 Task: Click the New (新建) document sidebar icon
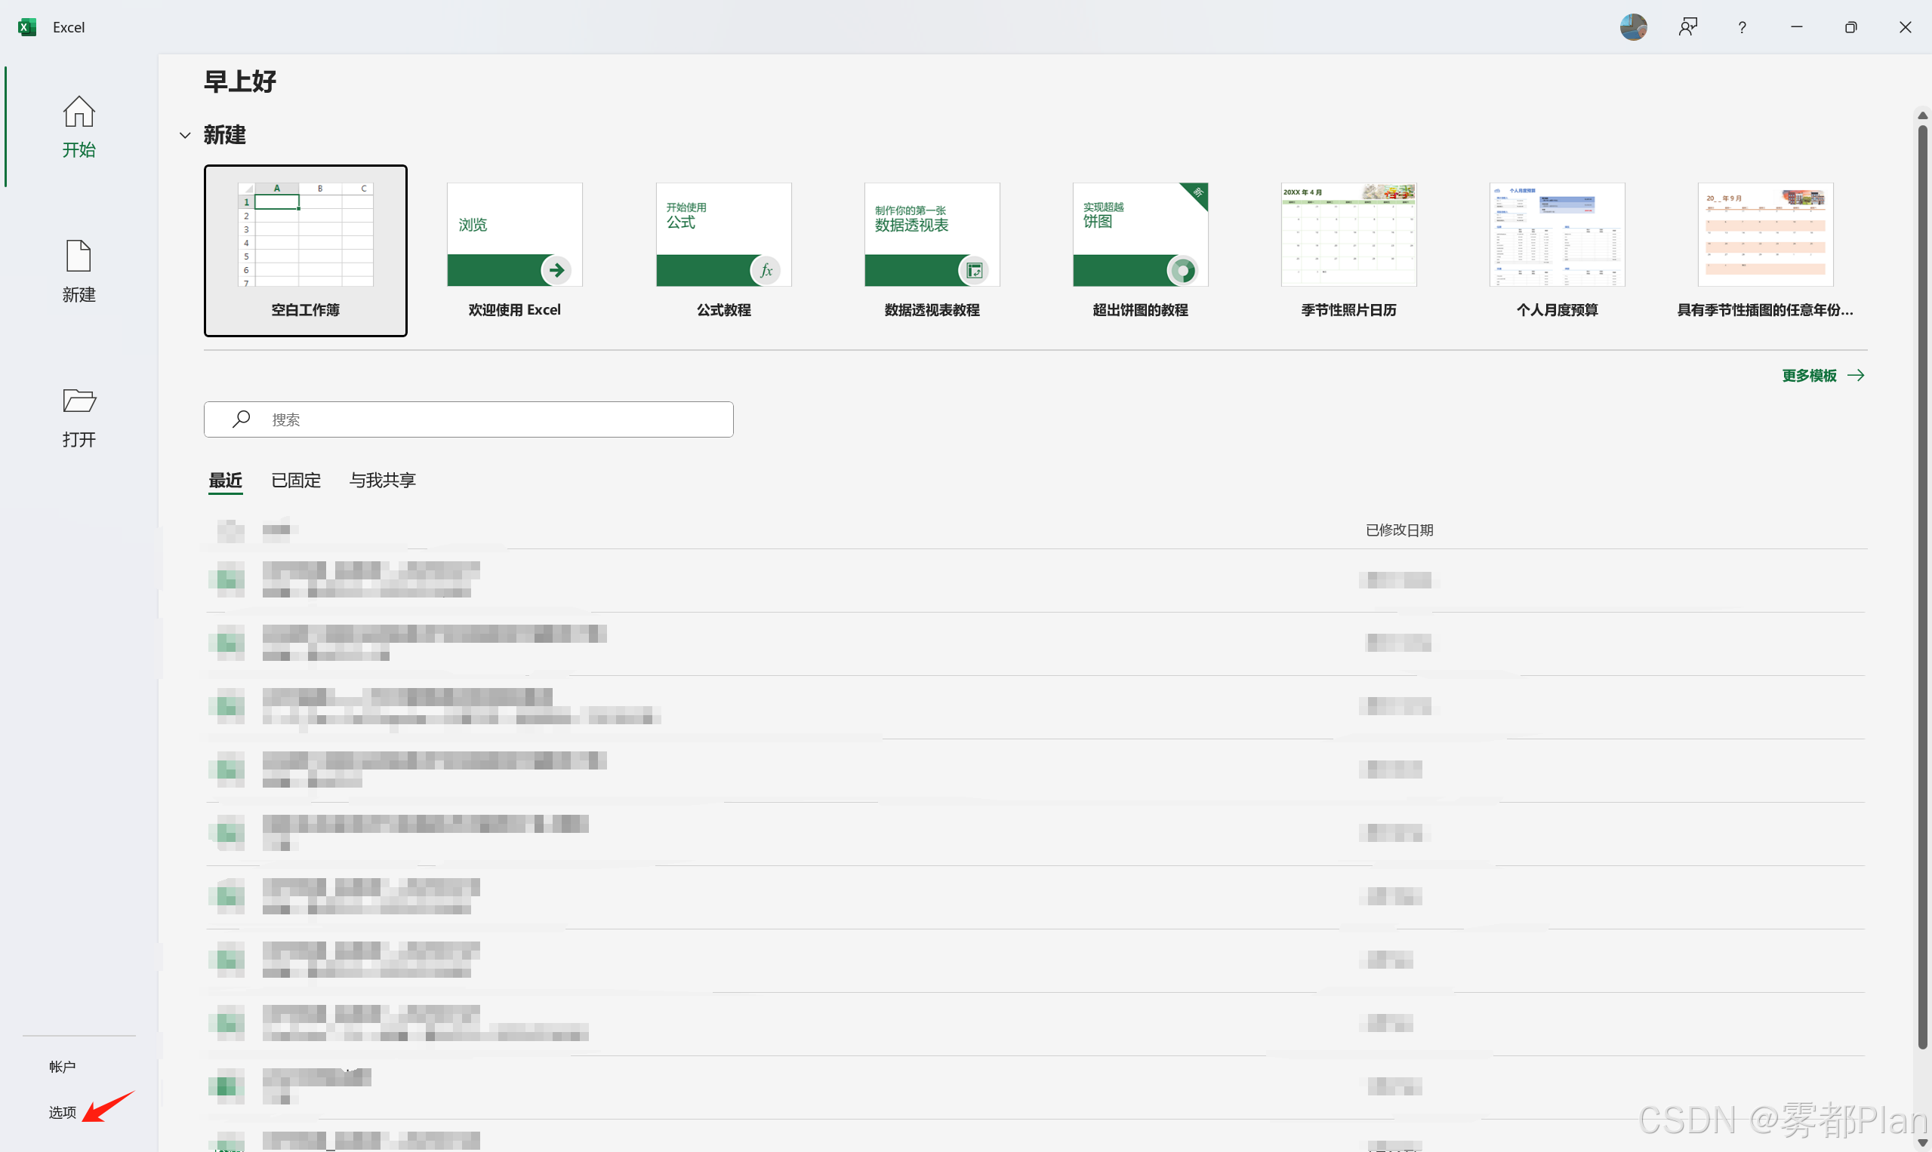tap(79, 257)
